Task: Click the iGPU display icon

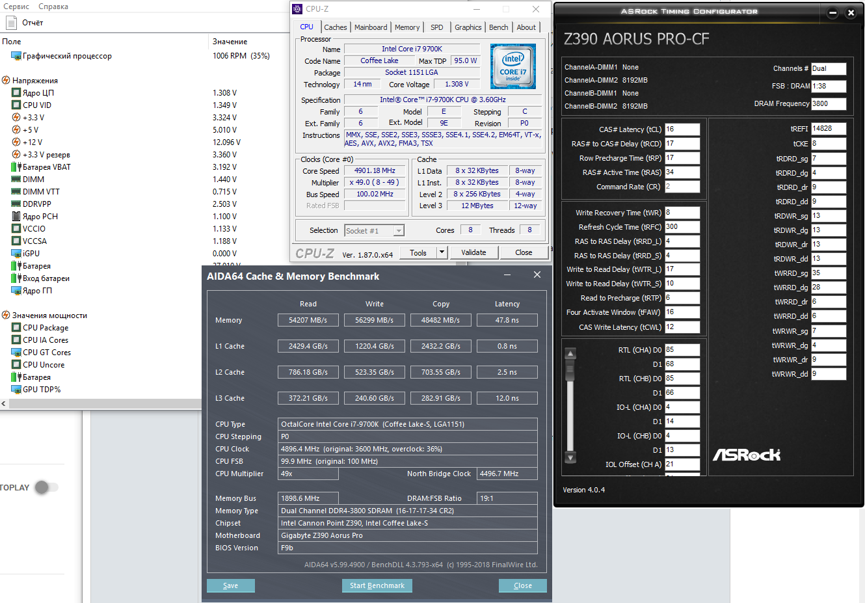Action: click(16, 254)
